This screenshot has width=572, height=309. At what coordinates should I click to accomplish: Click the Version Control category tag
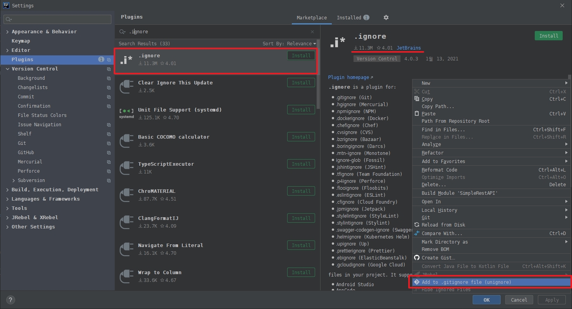[377, 59]
